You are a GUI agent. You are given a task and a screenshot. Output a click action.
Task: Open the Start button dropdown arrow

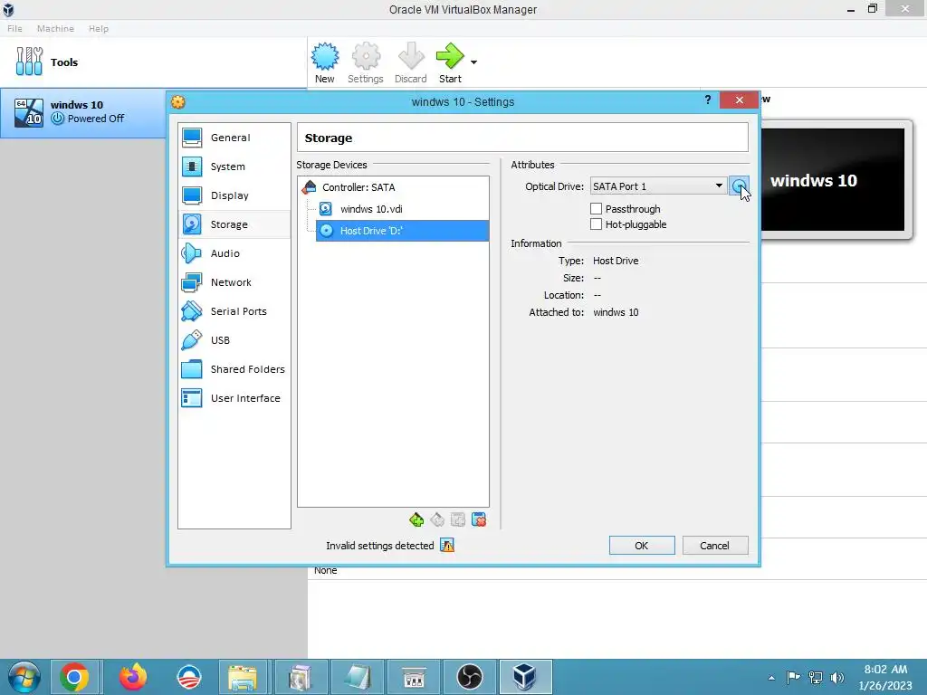point(473,62)
